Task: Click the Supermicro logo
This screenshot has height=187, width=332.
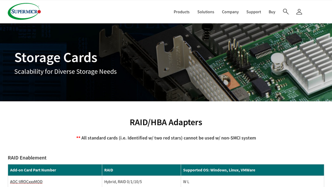Action: (x=24, y=12)
